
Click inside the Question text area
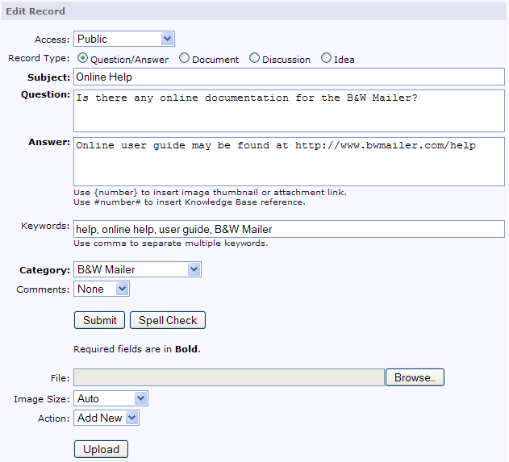click(289, 111)
